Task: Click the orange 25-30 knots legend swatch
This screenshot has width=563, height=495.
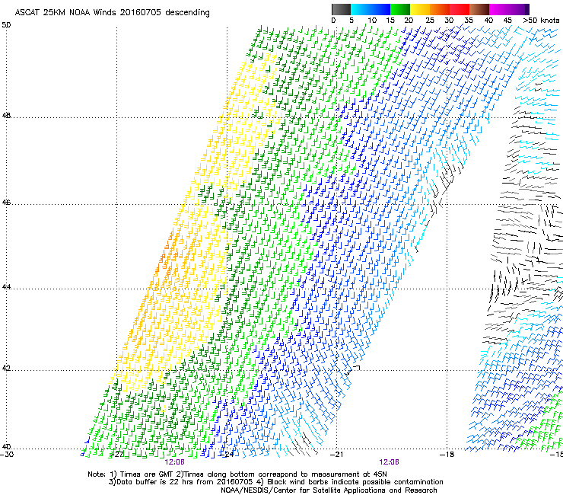Action: [440, 9]
